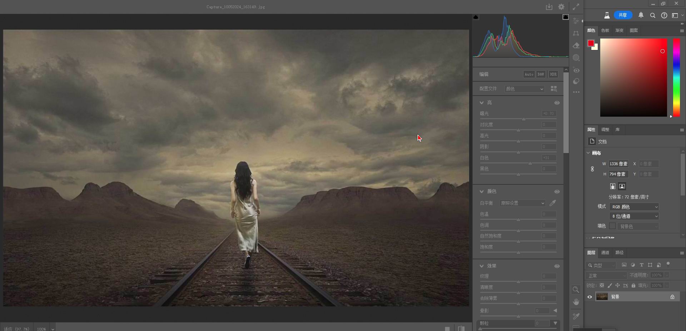686x331 pixels.
Task: Collapse the 画布 properties section
Action: [588, 153]
